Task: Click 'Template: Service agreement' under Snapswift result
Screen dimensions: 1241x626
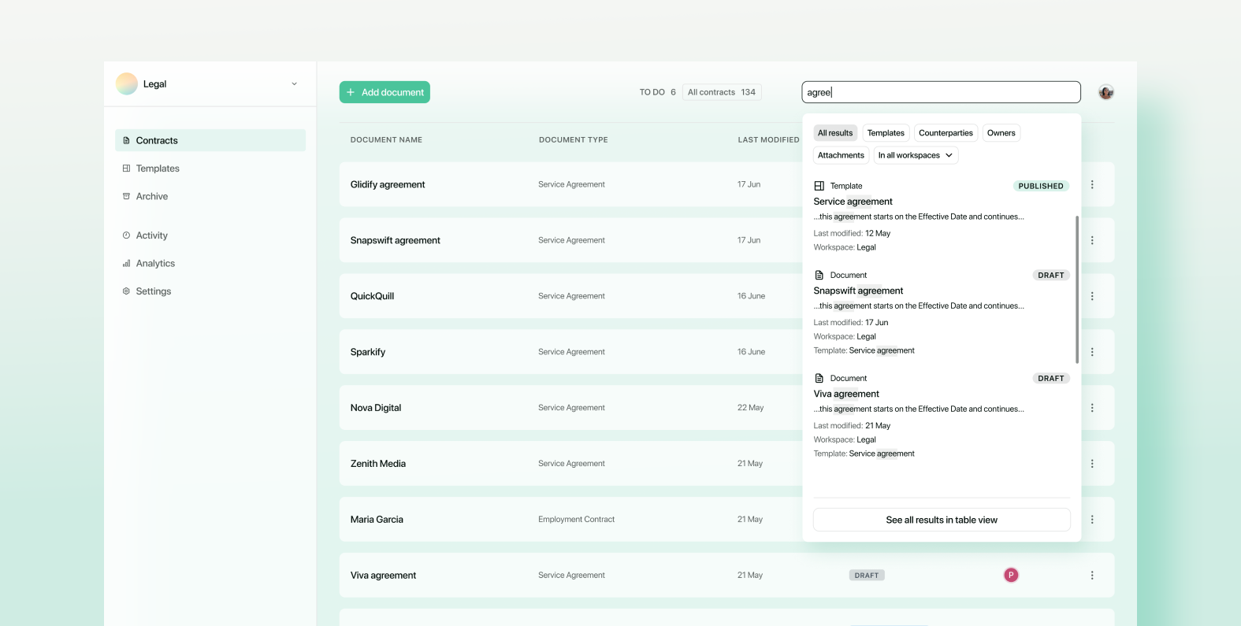Action: click(x=864, y=350)
